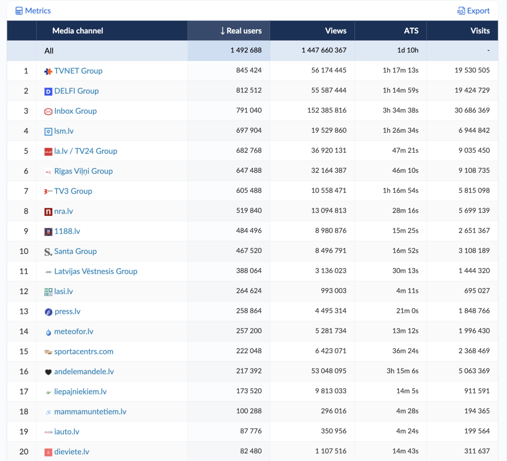This screenshot has width=507, height=461.
Task: Sort table by Visits column
Action: point(480,31)
